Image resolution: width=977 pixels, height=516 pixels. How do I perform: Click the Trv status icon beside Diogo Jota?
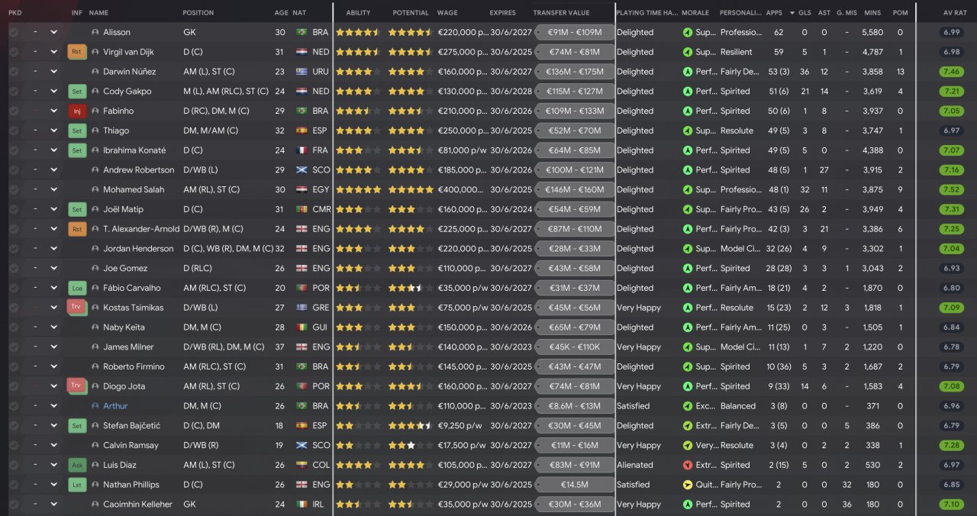pyautogui.click(x=76, y=386)
